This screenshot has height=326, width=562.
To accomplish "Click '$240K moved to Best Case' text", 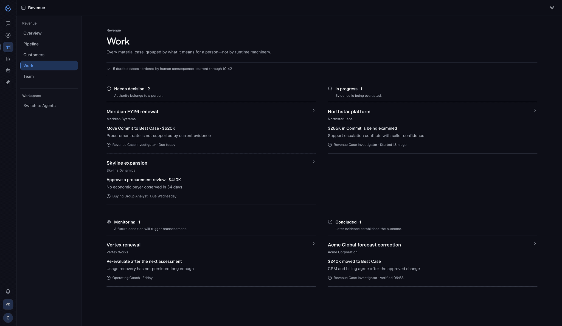I will [x=354, y=261].
